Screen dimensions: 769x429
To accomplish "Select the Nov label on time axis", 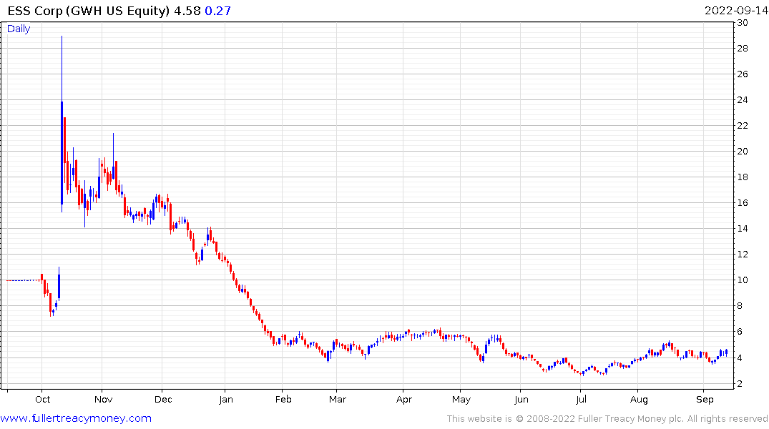I will tap(103, 400).
